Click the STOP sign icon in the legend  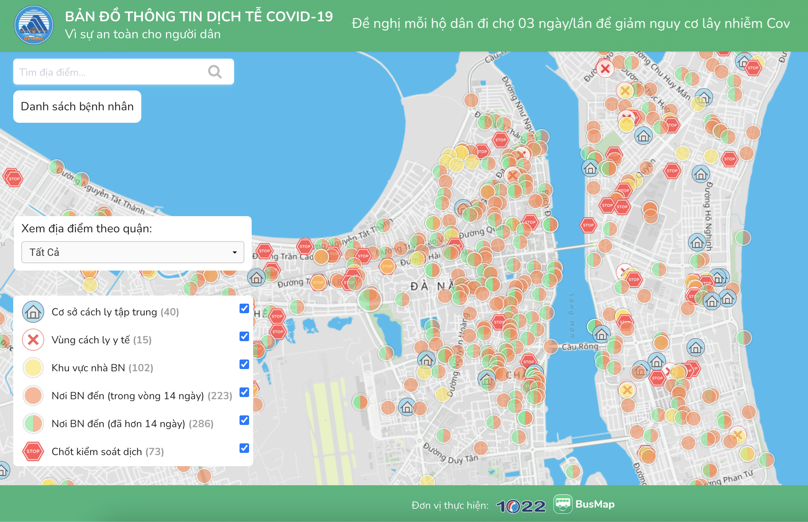click(33, 451)
